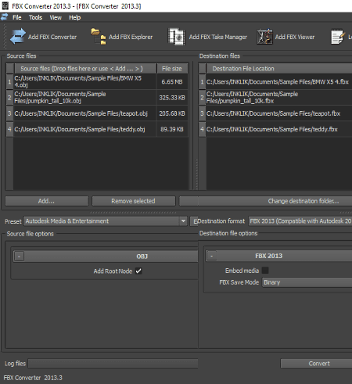Click the 205.68 KB file size cell

(172, 113)
